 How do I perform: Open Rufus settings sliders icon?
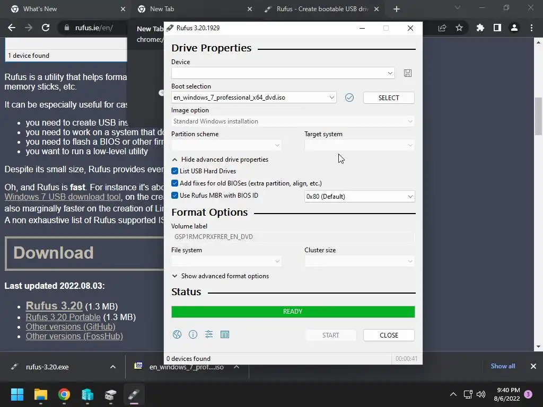click(209, 334)
